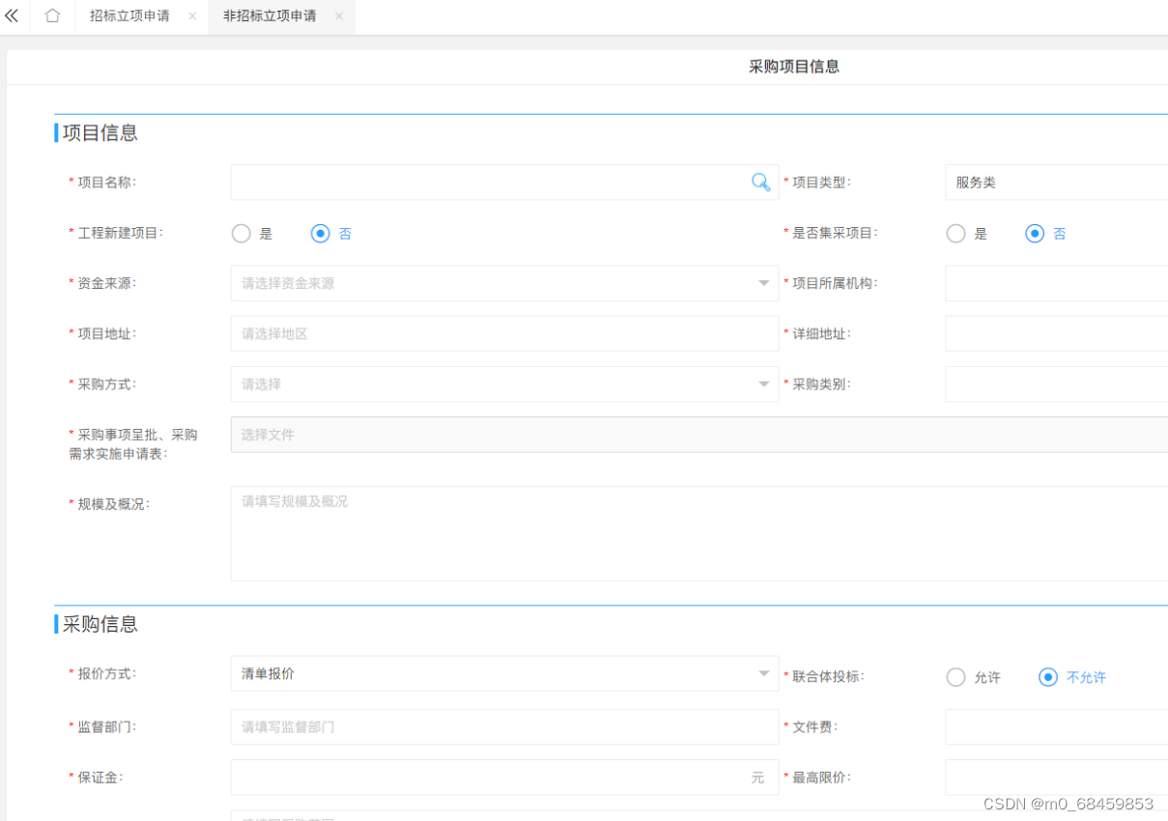Select 是 for 工程新建项目
Viewport: 1168px width, 821px height.
(x=241, y=233)
